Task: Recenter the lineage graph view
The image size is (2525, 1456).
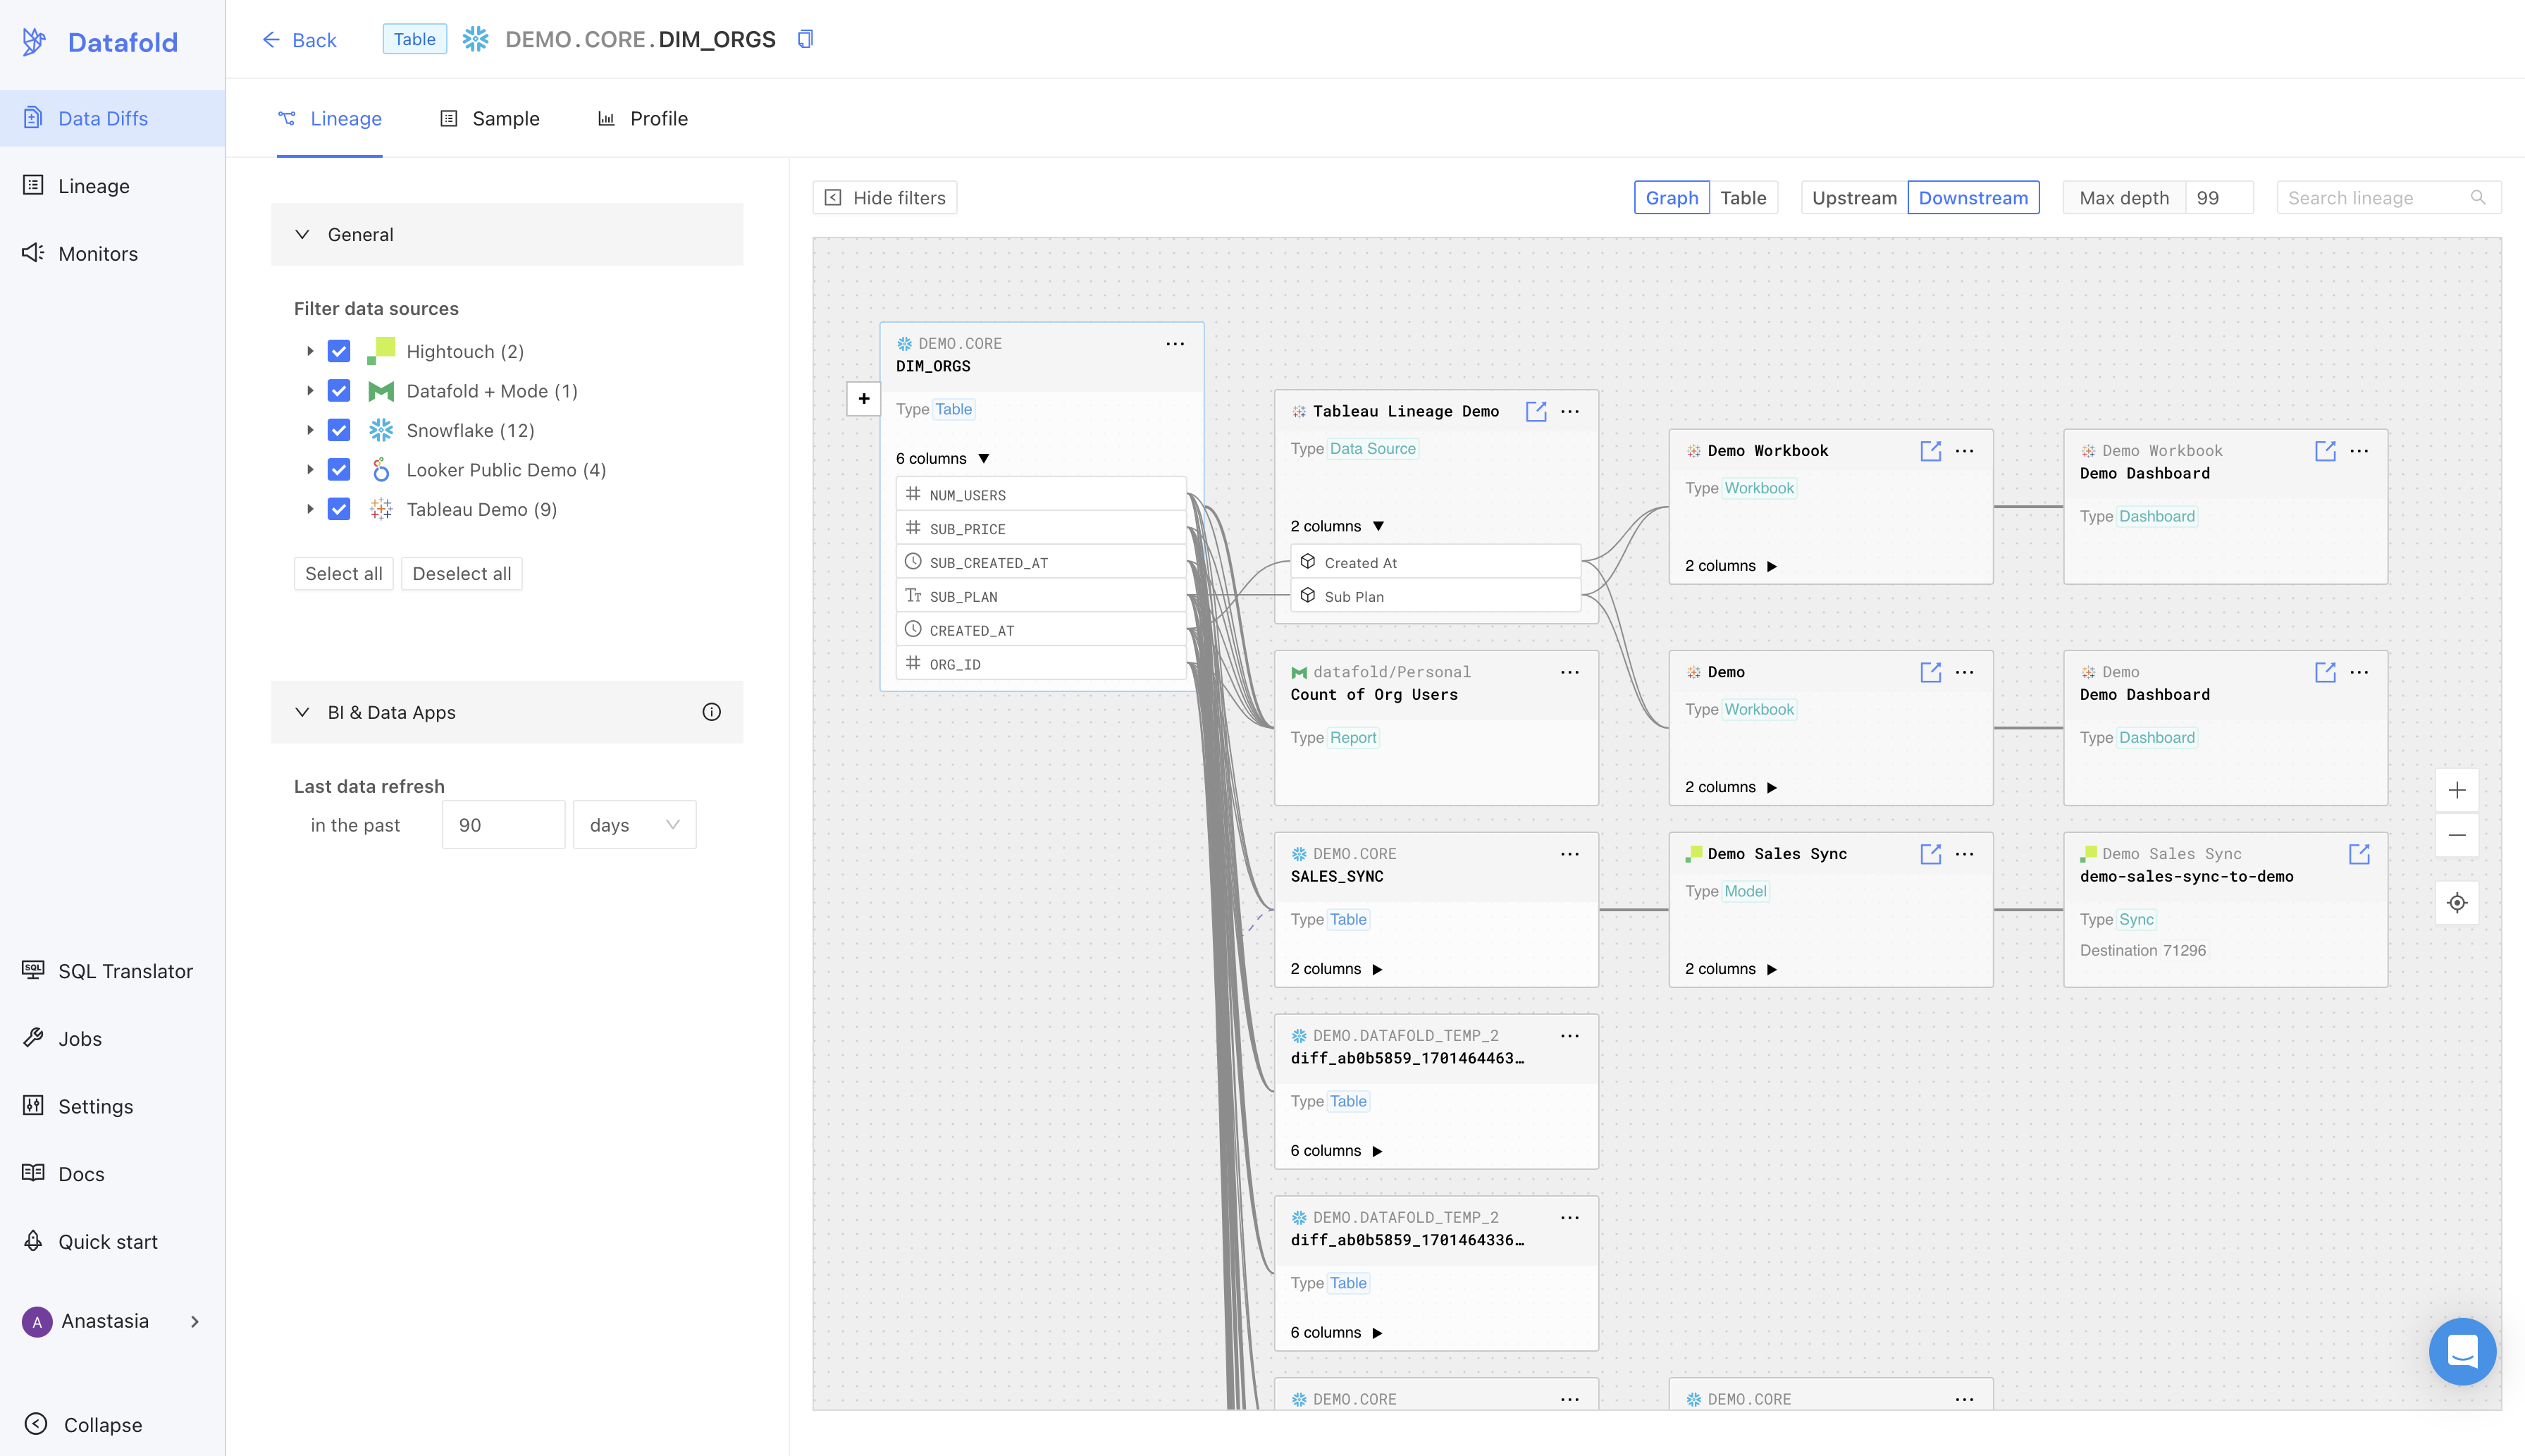Action: [x=2457, y=903]
